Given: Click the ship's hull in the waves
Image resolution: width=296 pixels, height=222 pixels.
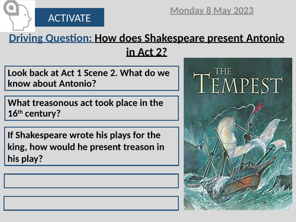Looking at the screenshot, I should pyautogui.click(x=237, y=182).
